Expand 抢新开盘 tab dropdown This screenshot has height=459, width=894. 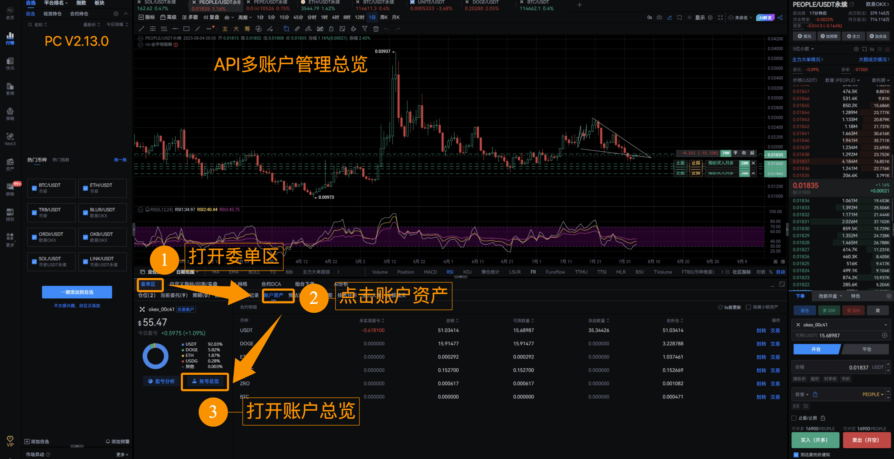(x=830, y=296)
